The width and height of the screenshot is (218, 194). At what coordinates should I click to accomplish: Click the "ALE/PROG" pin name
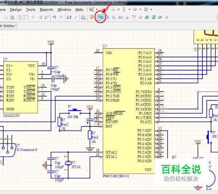click(x=114, y=113)
